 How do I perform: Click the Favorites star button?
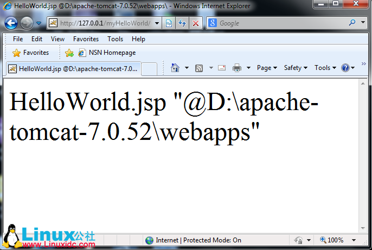click(30, 53)
